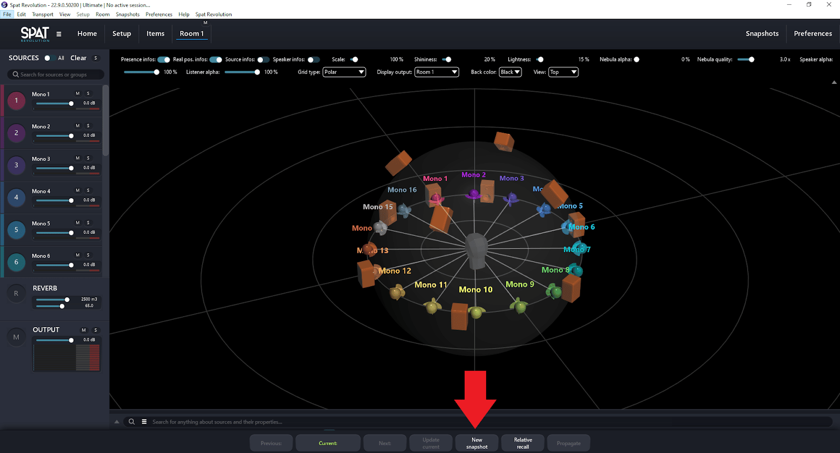This screenshot has width=840, height=453.
Task: Open the Back color dropdown
Action: [510, 72]
